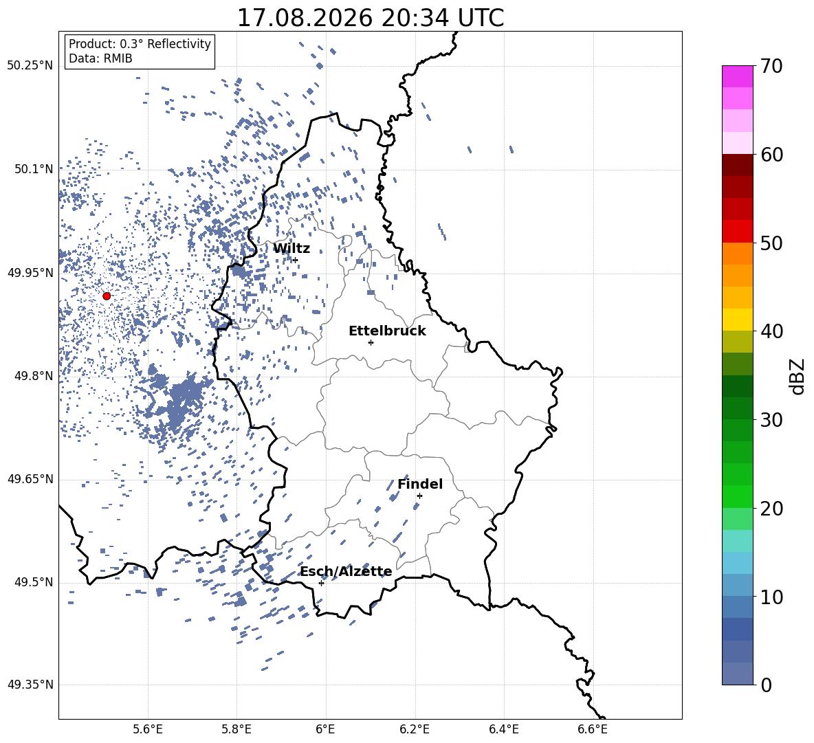The height and width of the screenshot is (743, 814).
Task: Click the Ettelbruck station cross marker
Action: point(371,342)
